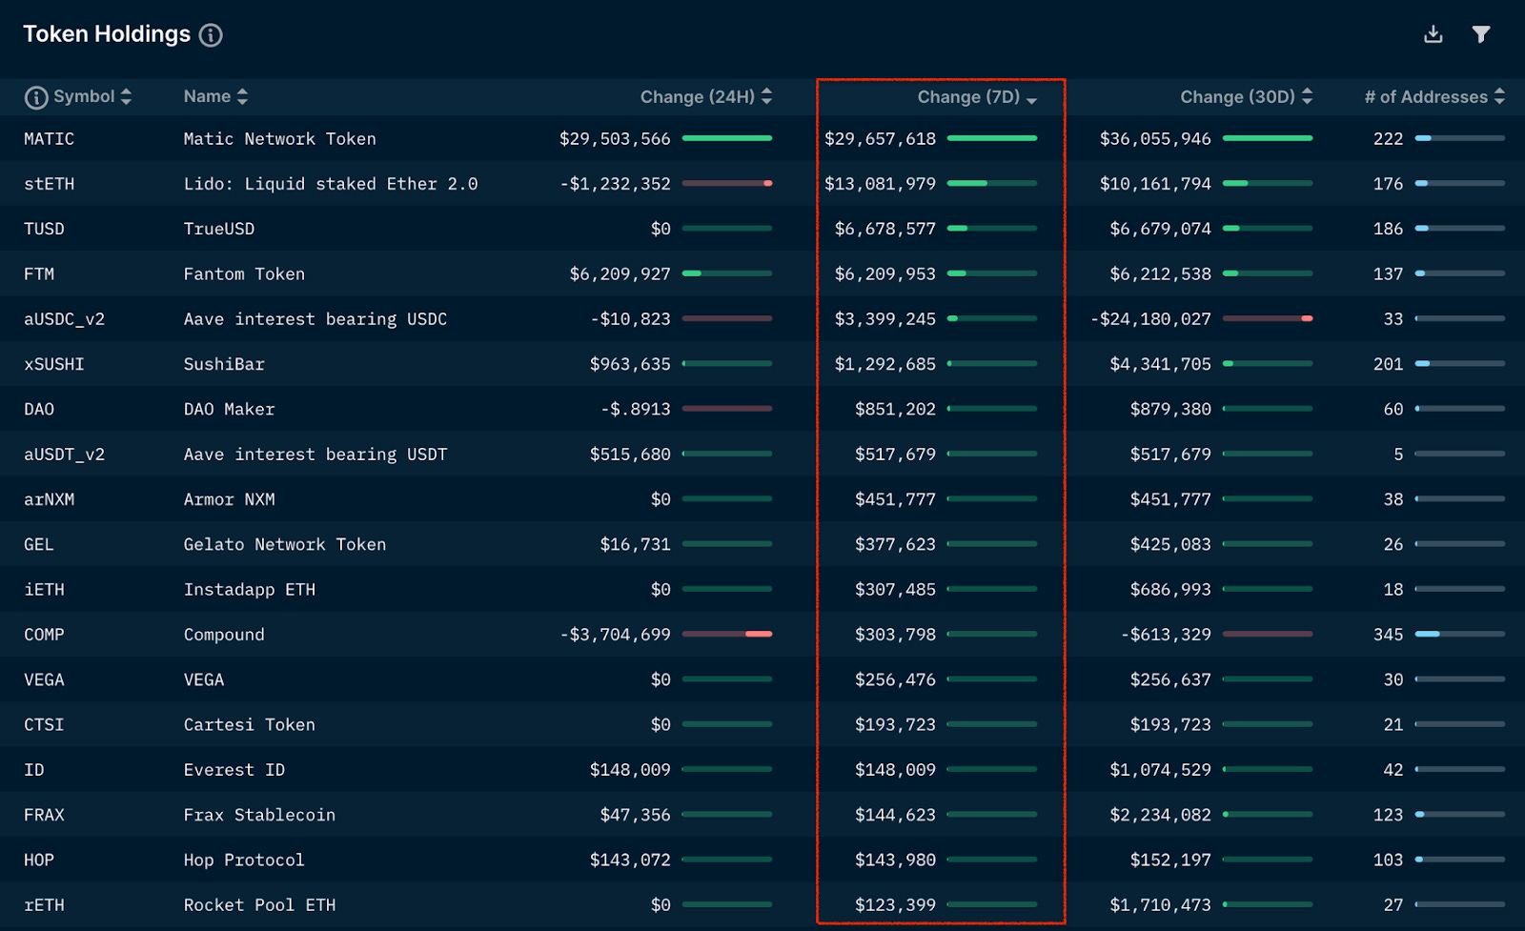This screenshot has height=931, width=1525.
Task: Click MATIC 24H change value $29,503,566
Action: pos(615,139)
